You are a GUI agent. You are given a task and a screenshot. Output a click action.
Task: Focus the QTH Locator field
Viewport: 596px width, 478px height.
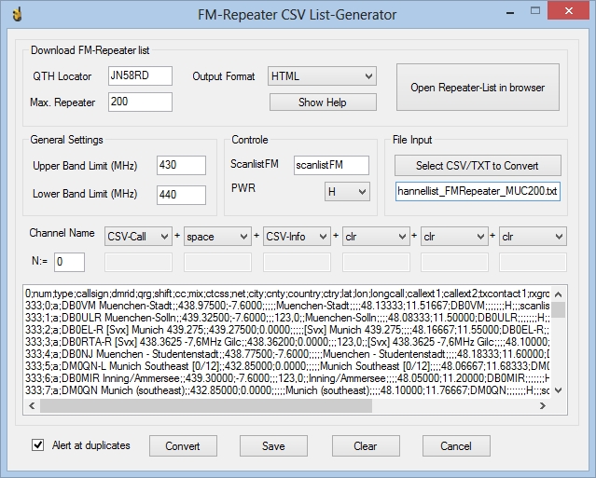[x=140, y=75]
